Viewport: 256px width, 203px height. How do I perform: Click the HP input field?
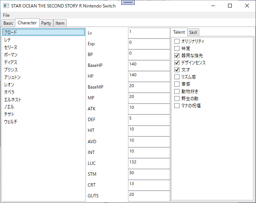coord(149,76)
